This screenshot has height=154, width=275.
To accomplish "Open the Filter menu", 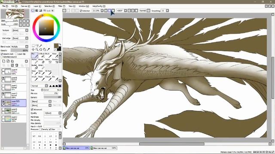I will (61, 6).
